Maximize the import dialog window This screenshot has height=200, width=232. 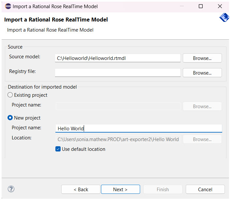tap(201, 6)
